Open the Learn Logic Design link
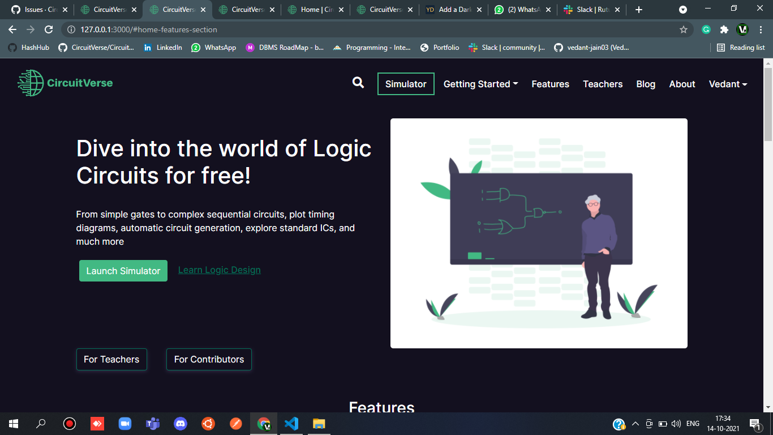Image resolution: width=773 pixels, height=435 pixels. [219, 270]
